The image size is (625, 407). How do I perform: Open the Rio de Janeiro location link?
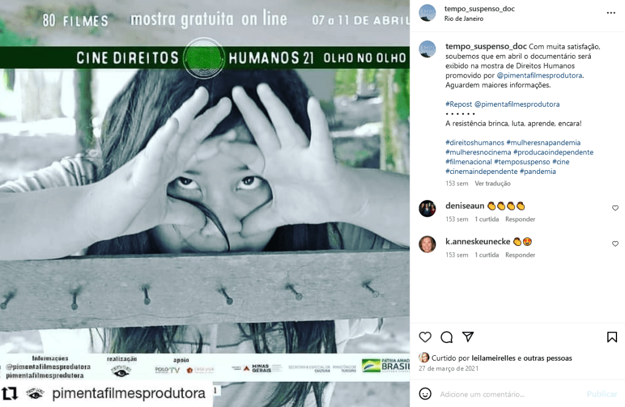tap(464, 19)
